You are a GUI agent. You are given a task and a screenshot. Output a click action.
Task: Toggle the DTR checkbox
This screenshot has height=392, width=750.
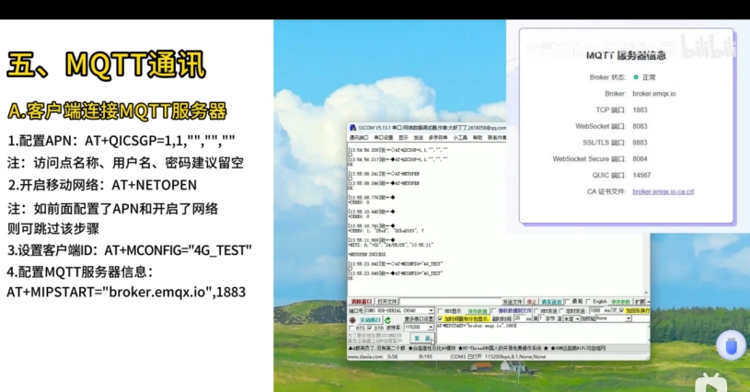tap(370, 328)
